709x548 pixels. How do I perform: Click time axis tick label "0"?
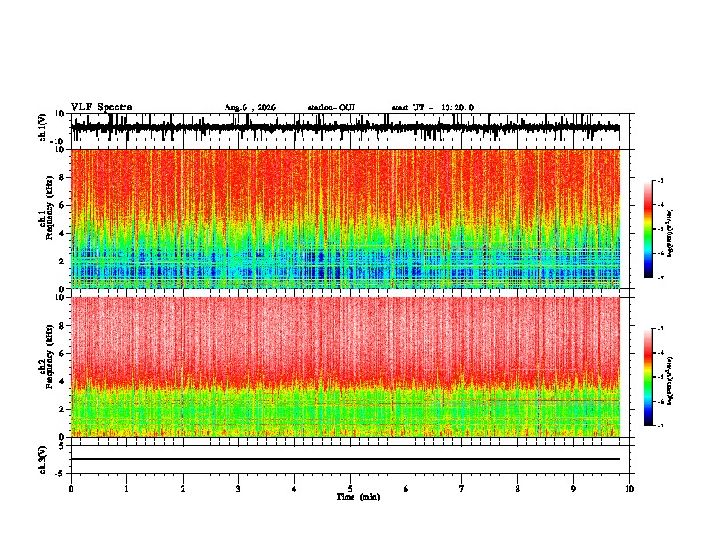coord(71,489)
